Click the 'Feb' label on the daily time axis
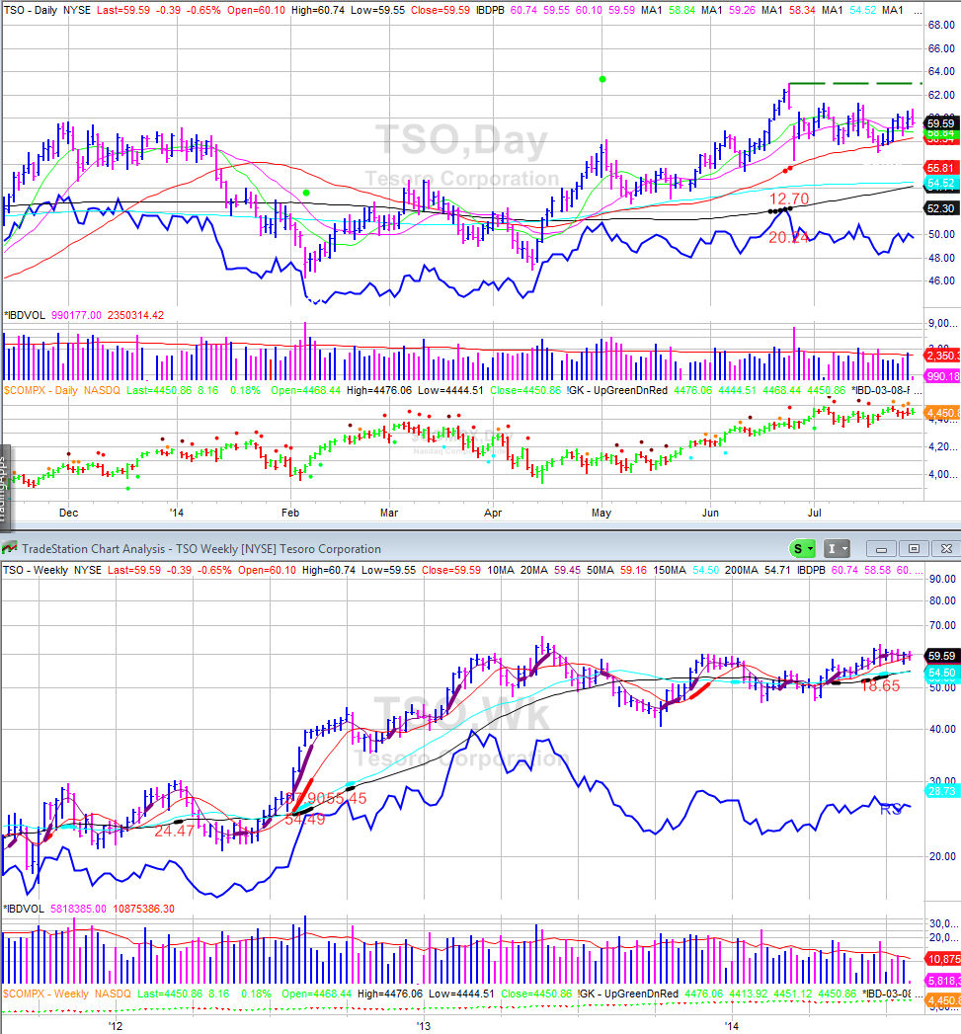Image resolution: width=961 pixels, height=1034 pixels. pyautogui.click(x=290, y=513)
